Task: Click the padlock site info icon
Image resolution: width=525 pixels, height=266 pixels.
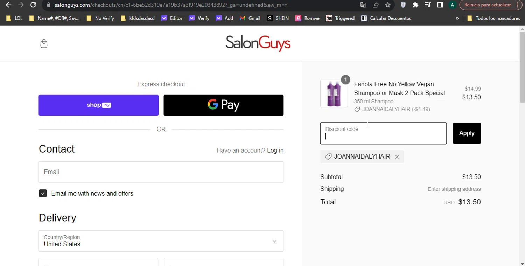Action: pos(49,5)
